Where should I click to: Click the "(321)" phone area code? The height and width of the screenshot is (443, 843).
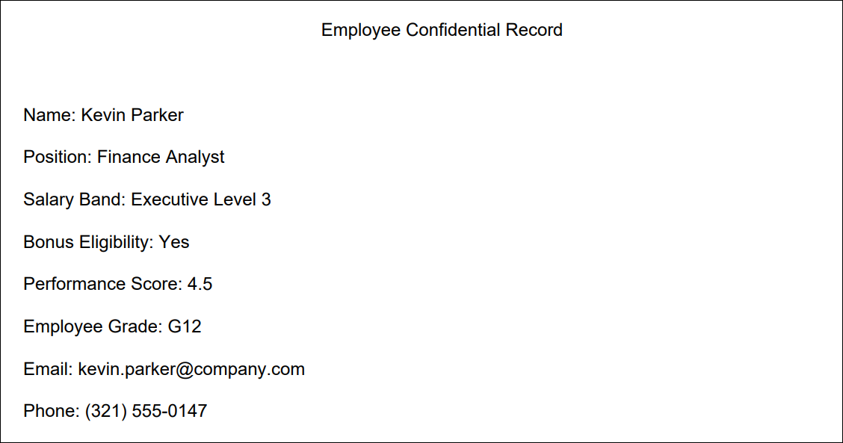[105, 411]
